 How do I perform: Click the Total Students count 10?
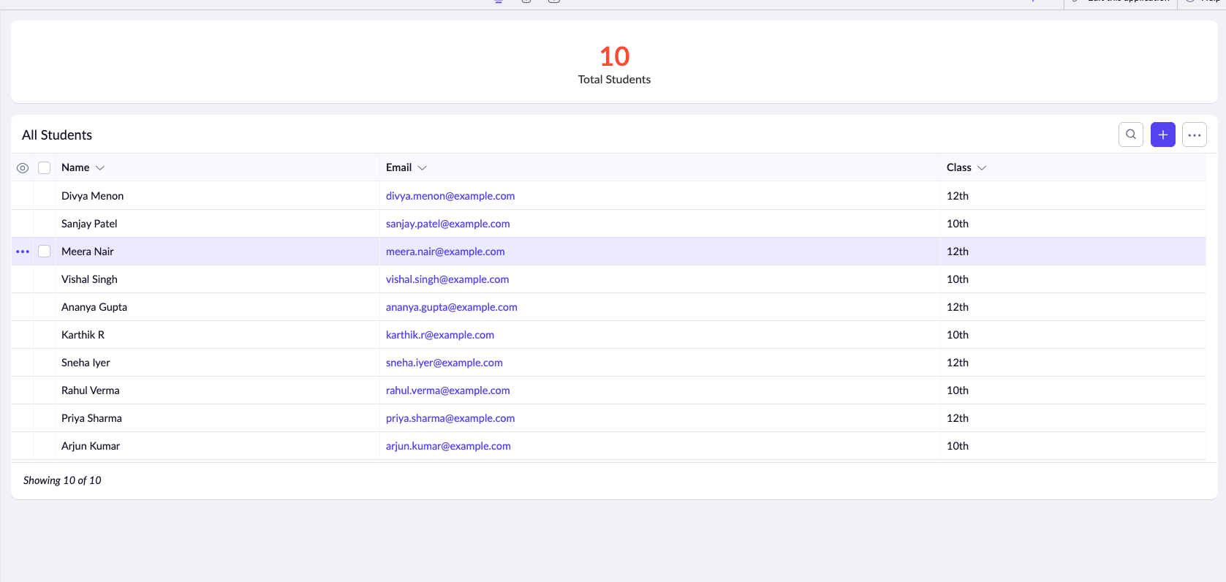(x=614, y=56)
